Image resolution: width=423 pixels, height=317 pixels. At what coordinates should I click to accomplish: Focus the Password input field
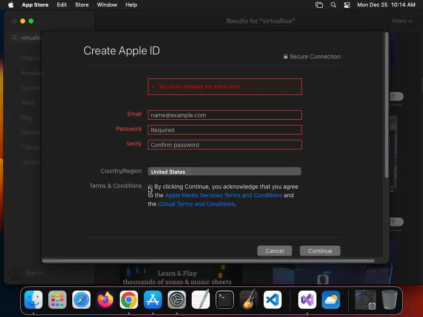(x=225, y=130)
